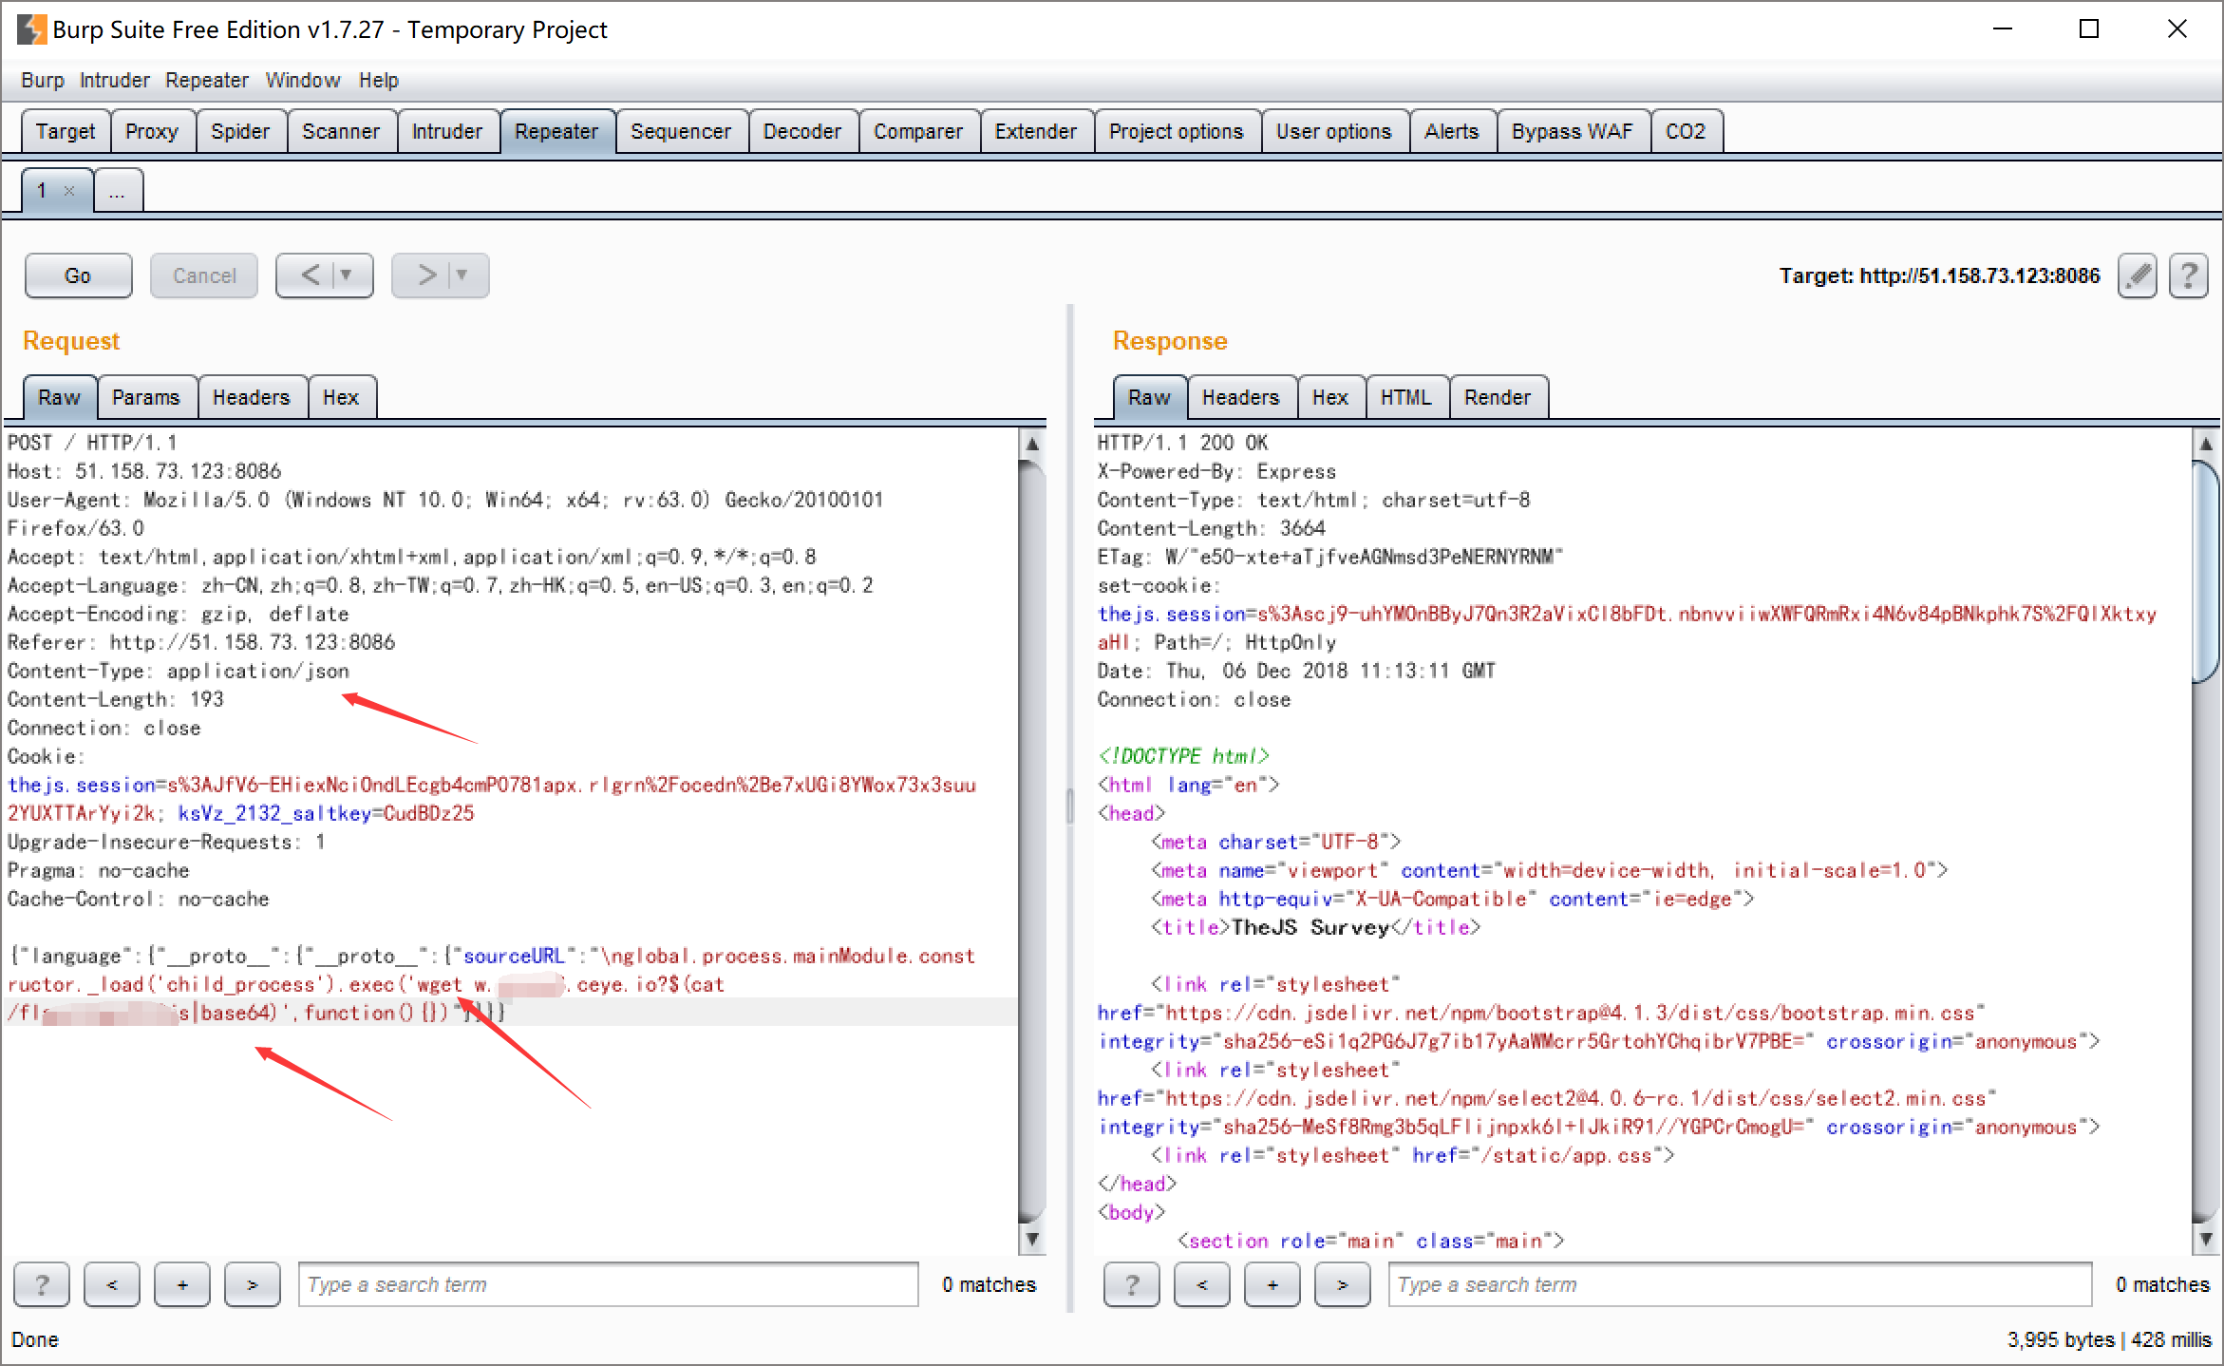Click response scrollbar up arrow

2206,444
